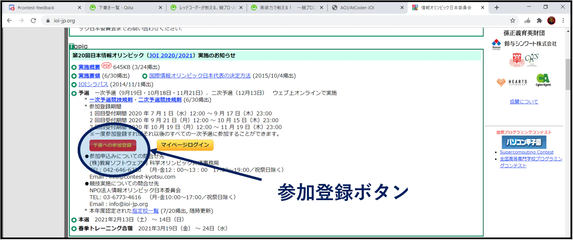Image resolution: width=573 pixels, height=240 pixels.
Task: Reload the ioi-jp.org page
Action: [34, 20]
